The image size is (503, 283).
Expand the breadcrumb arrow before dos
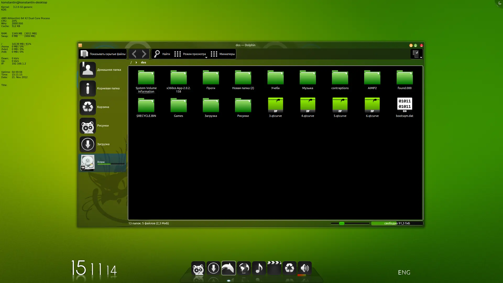136,62
